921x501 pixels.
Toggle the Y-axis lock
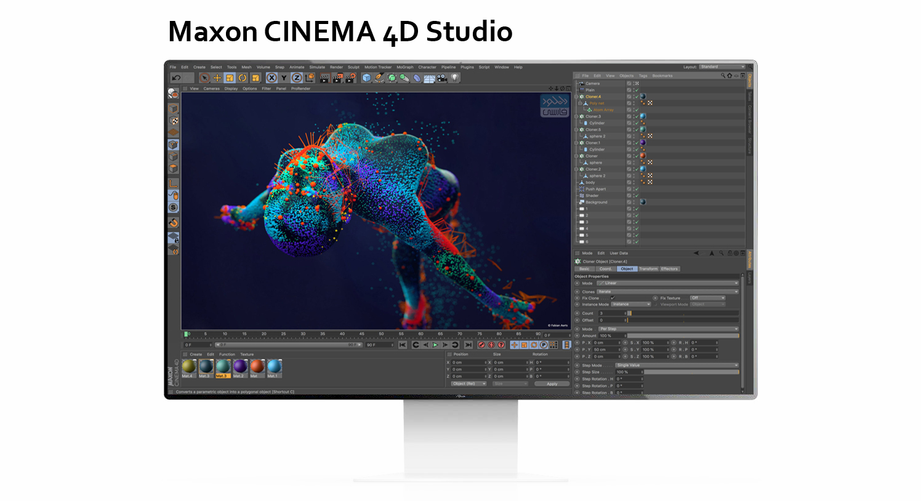click(284, 78)
